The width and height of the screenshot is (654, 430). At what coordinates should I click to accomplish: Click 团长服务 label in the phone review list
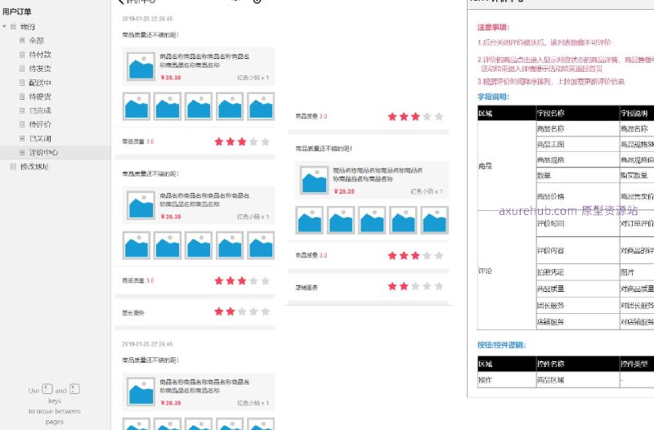(x=133, y=313)
